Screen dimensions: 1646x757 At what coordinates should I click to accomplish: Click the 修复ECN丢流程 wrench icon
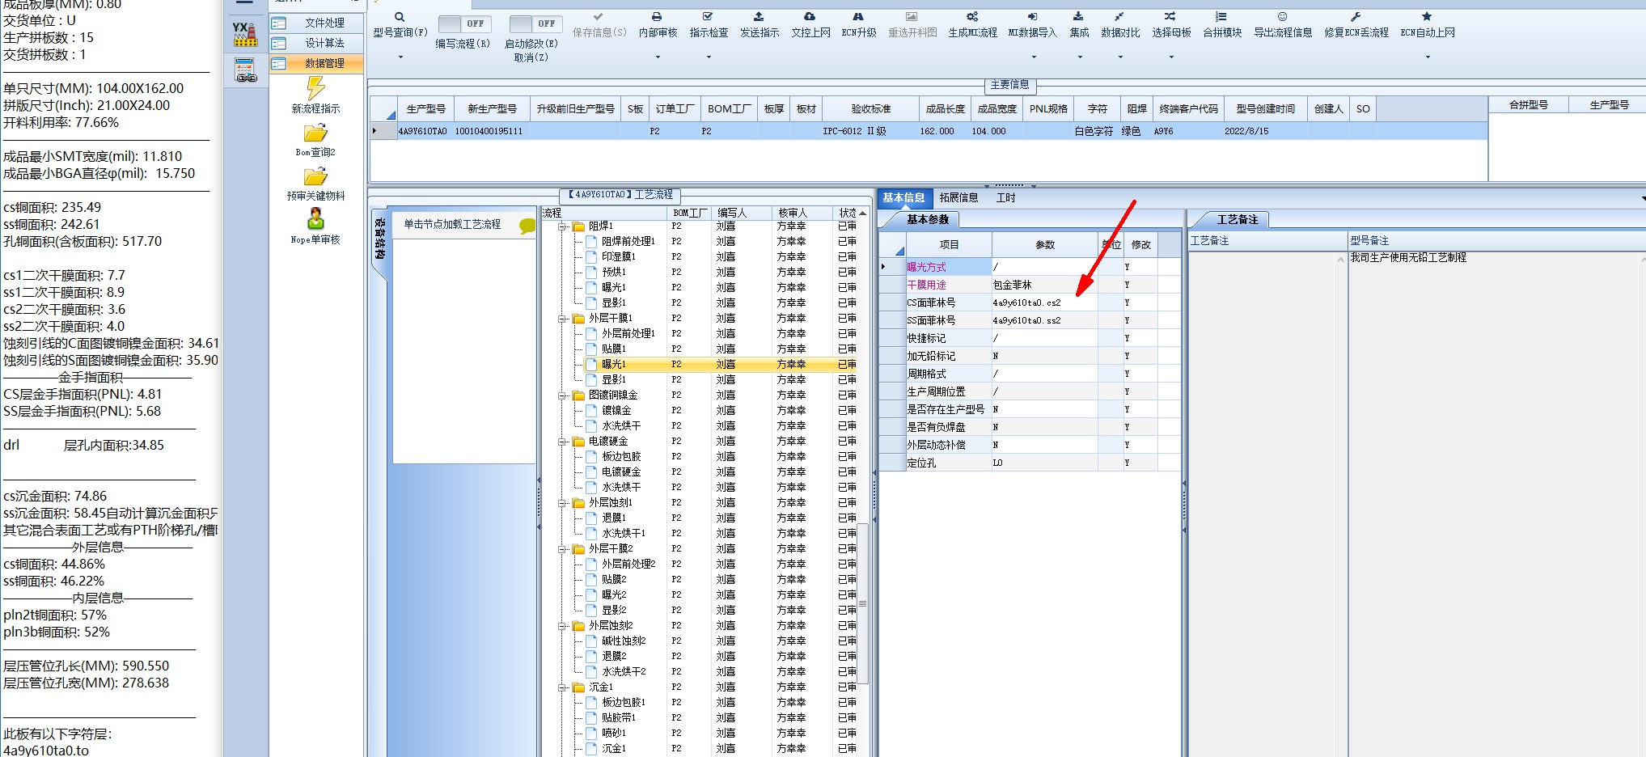pyautogui.click(x=1356, y=17)
